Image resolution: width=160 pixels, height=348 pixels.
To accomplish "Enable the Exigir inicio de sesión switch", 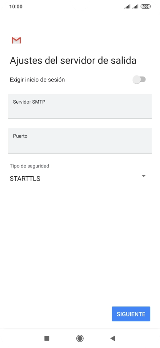I will (139, 80).
